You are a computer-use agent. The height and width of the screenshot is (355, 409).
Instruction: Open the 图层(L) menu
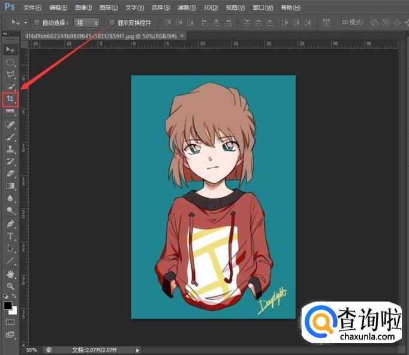tap(109, 8)
